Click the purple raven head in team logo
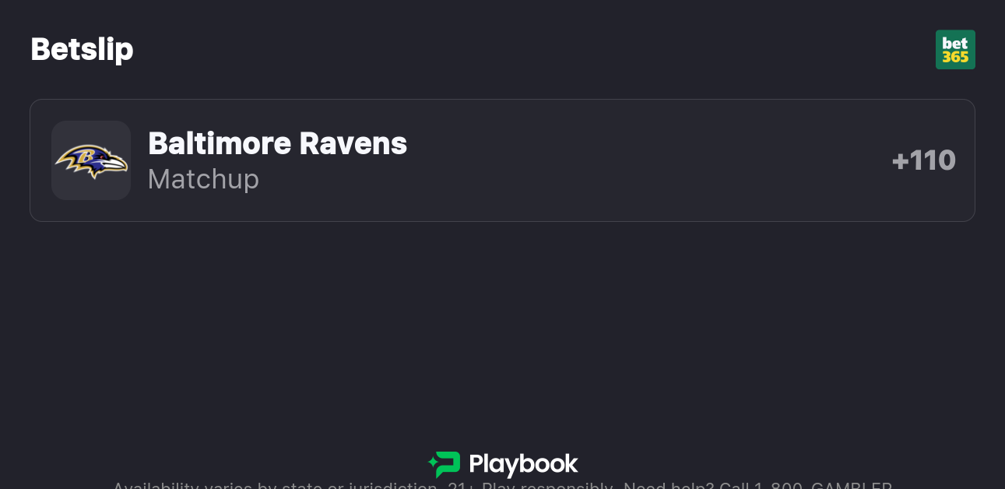The image size is (1005, 489). point(97,158)
